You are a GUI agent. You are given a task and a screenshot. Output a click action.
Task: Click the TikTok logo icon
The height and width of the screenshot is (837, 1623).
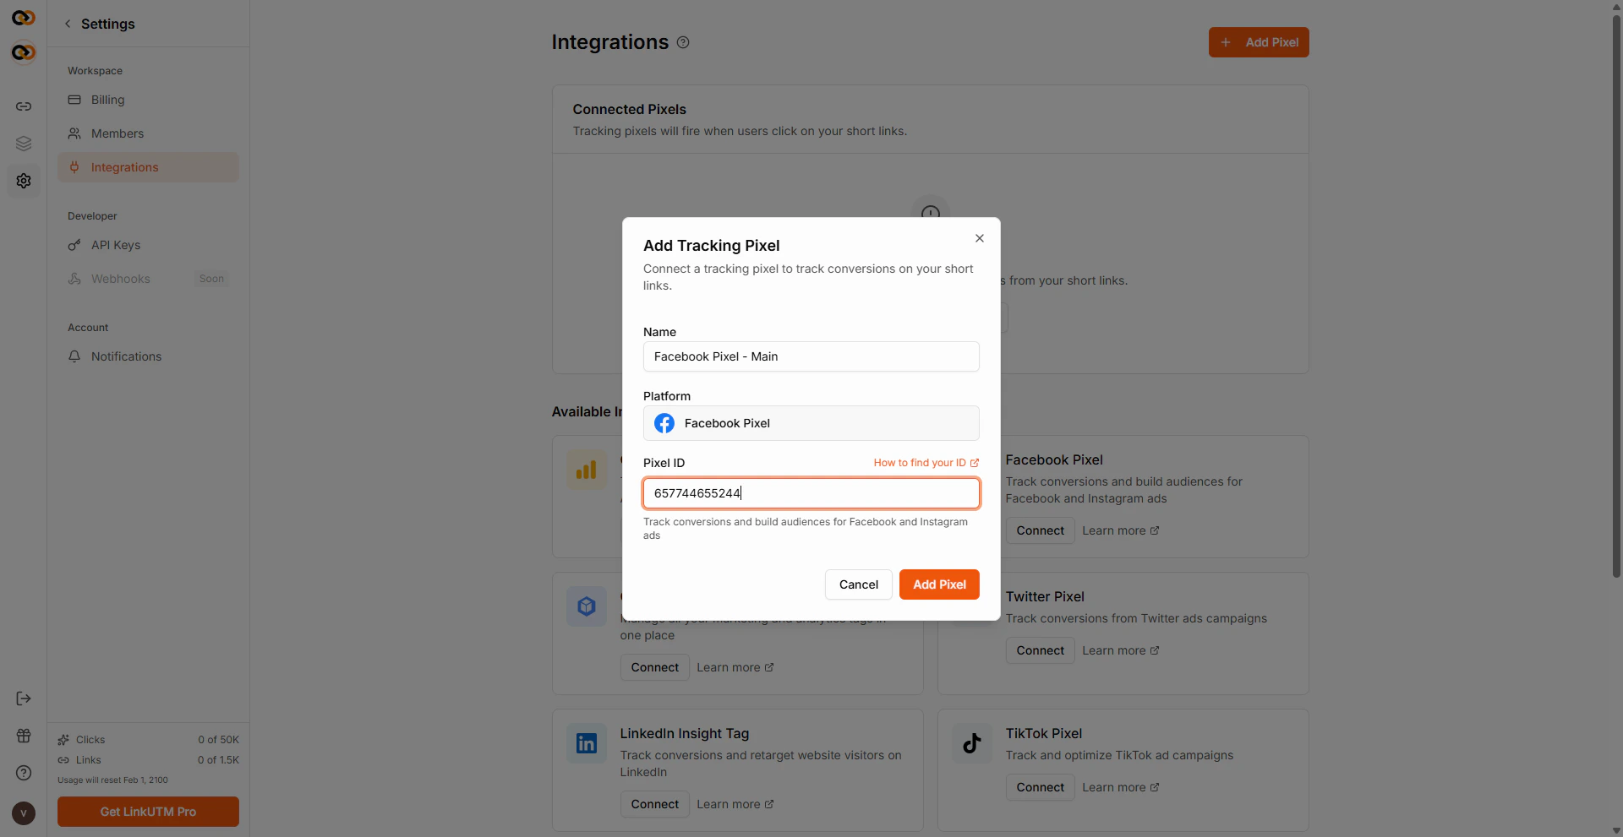tap(972, 743)
